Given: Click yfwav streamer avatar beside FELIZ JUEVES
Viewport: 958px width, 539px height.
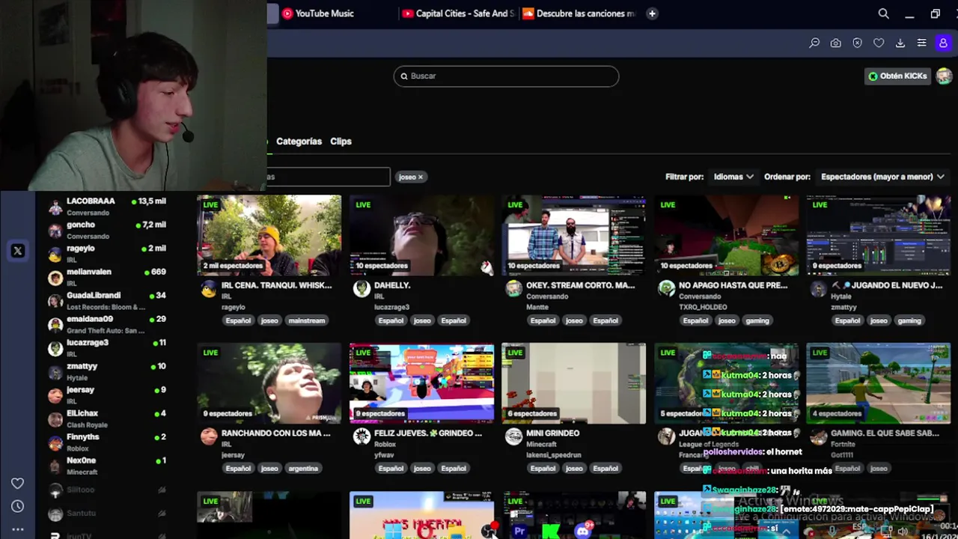Looking at the screenshot, I should click(x=361, y=436).
